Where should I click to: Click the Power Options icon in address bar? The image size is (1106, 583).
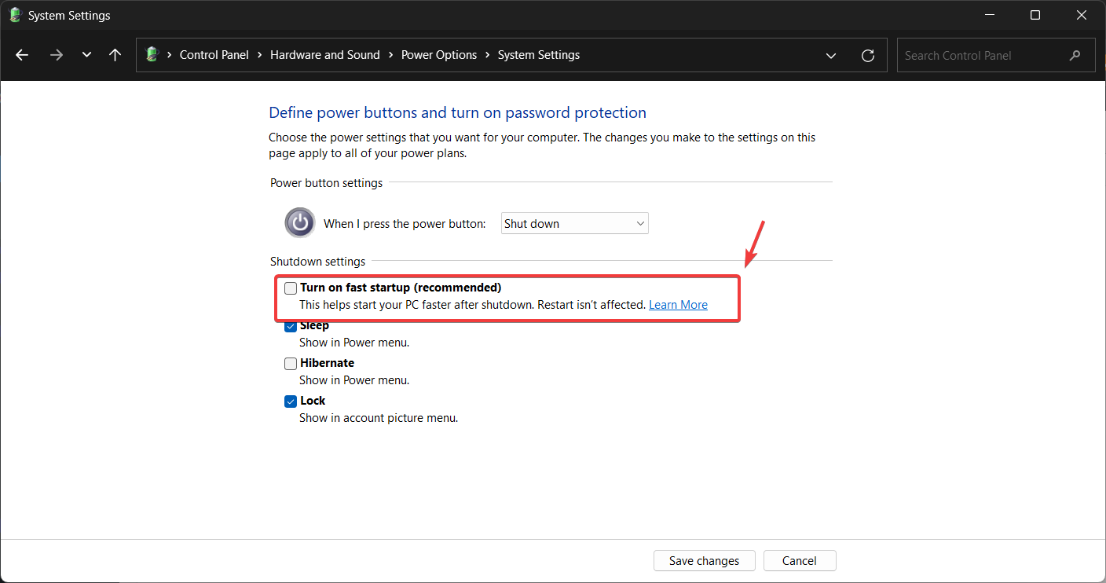[x=152, y=55]
